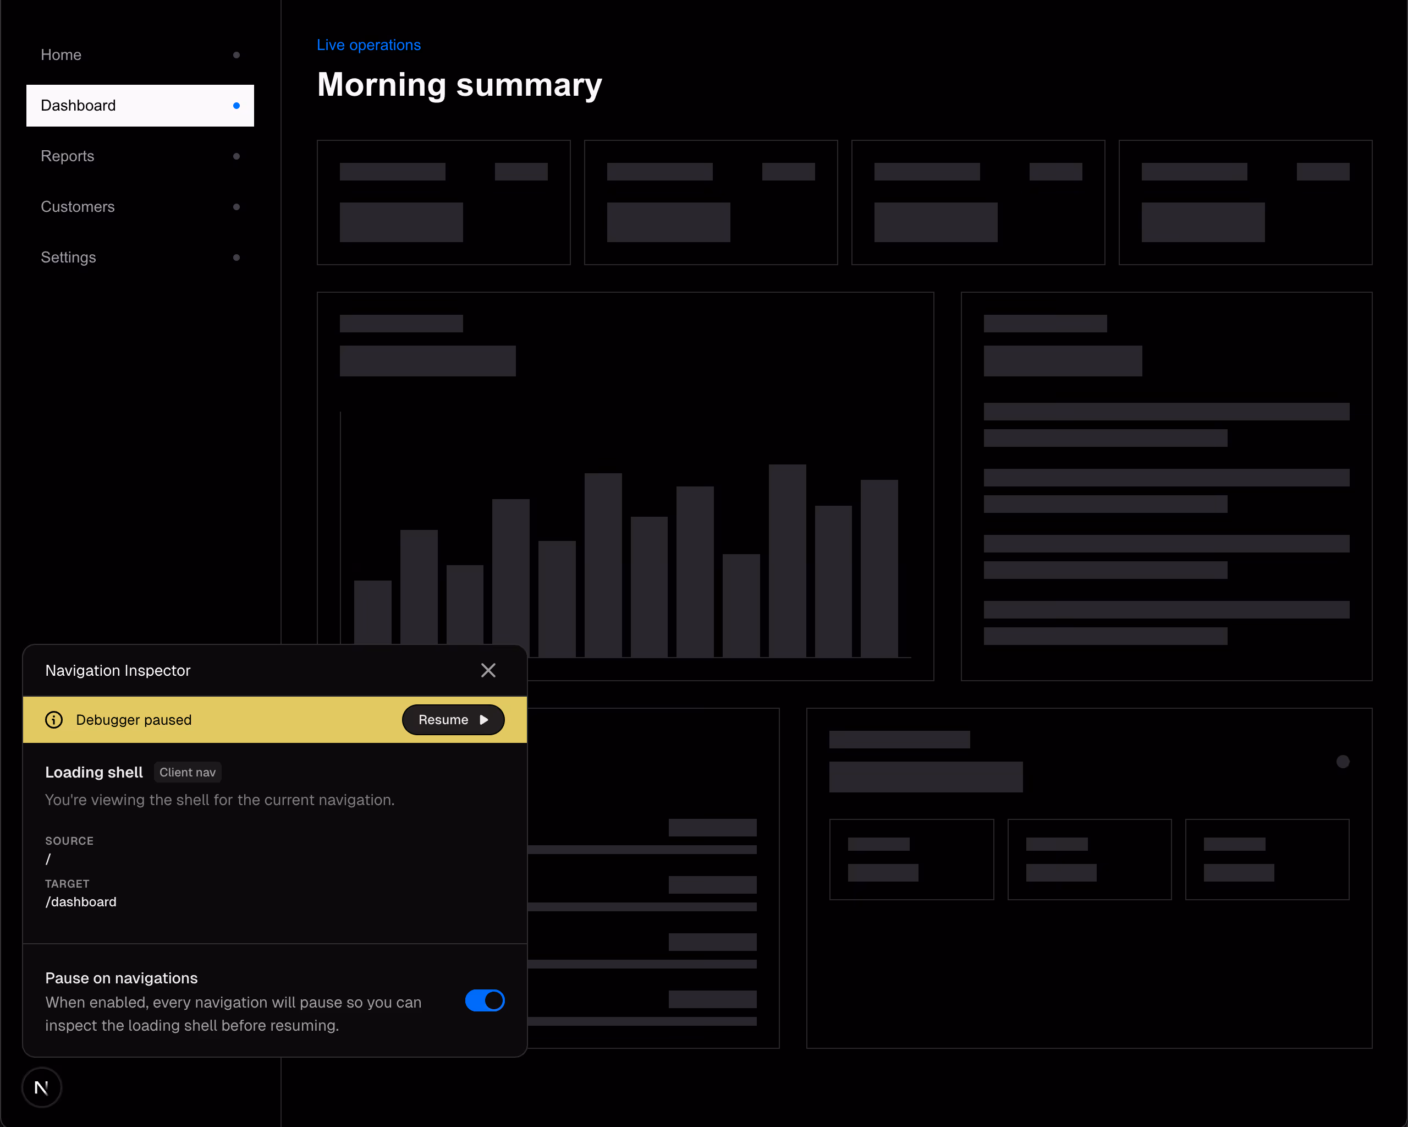This screenshot has width=1408, height=1127.
Task: Toggle the Pause on navigations switch
Action: (x=485, y=1000)
